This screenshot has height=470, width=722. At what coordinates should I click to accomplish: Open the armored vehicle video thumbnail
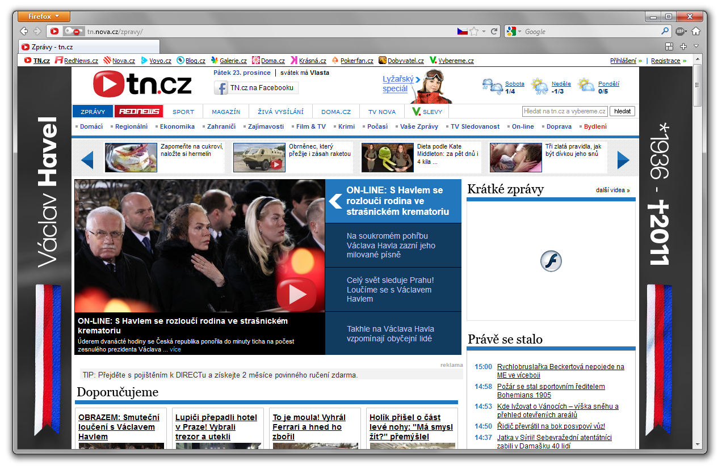pos(259,158)
